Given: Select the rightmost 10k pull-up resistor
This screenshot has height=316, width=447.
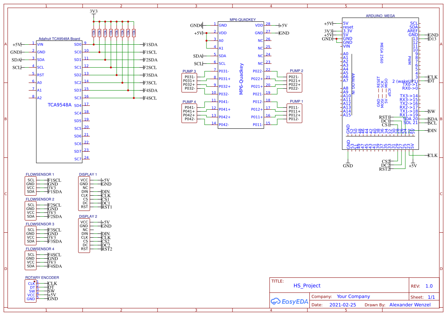Looking at the screenshot, I should click(134, 33).
